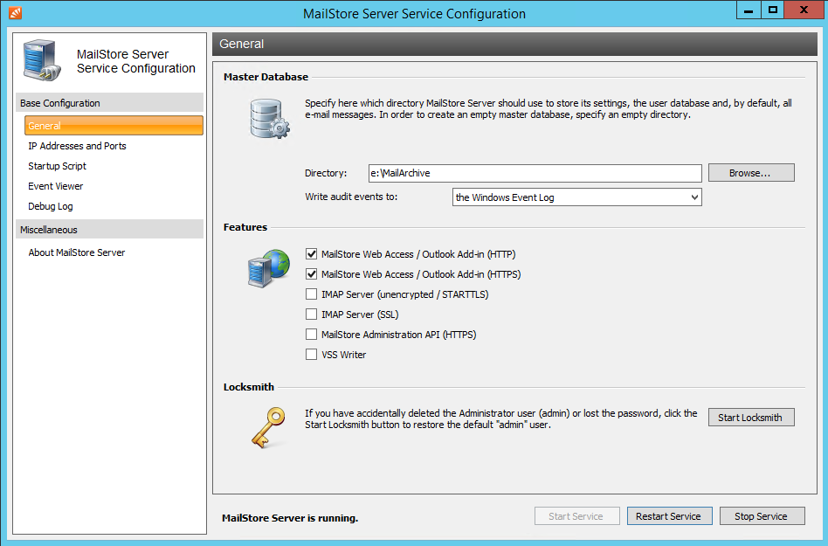Click the General panel header bar

pyautogui.click(x=514, y=44)
